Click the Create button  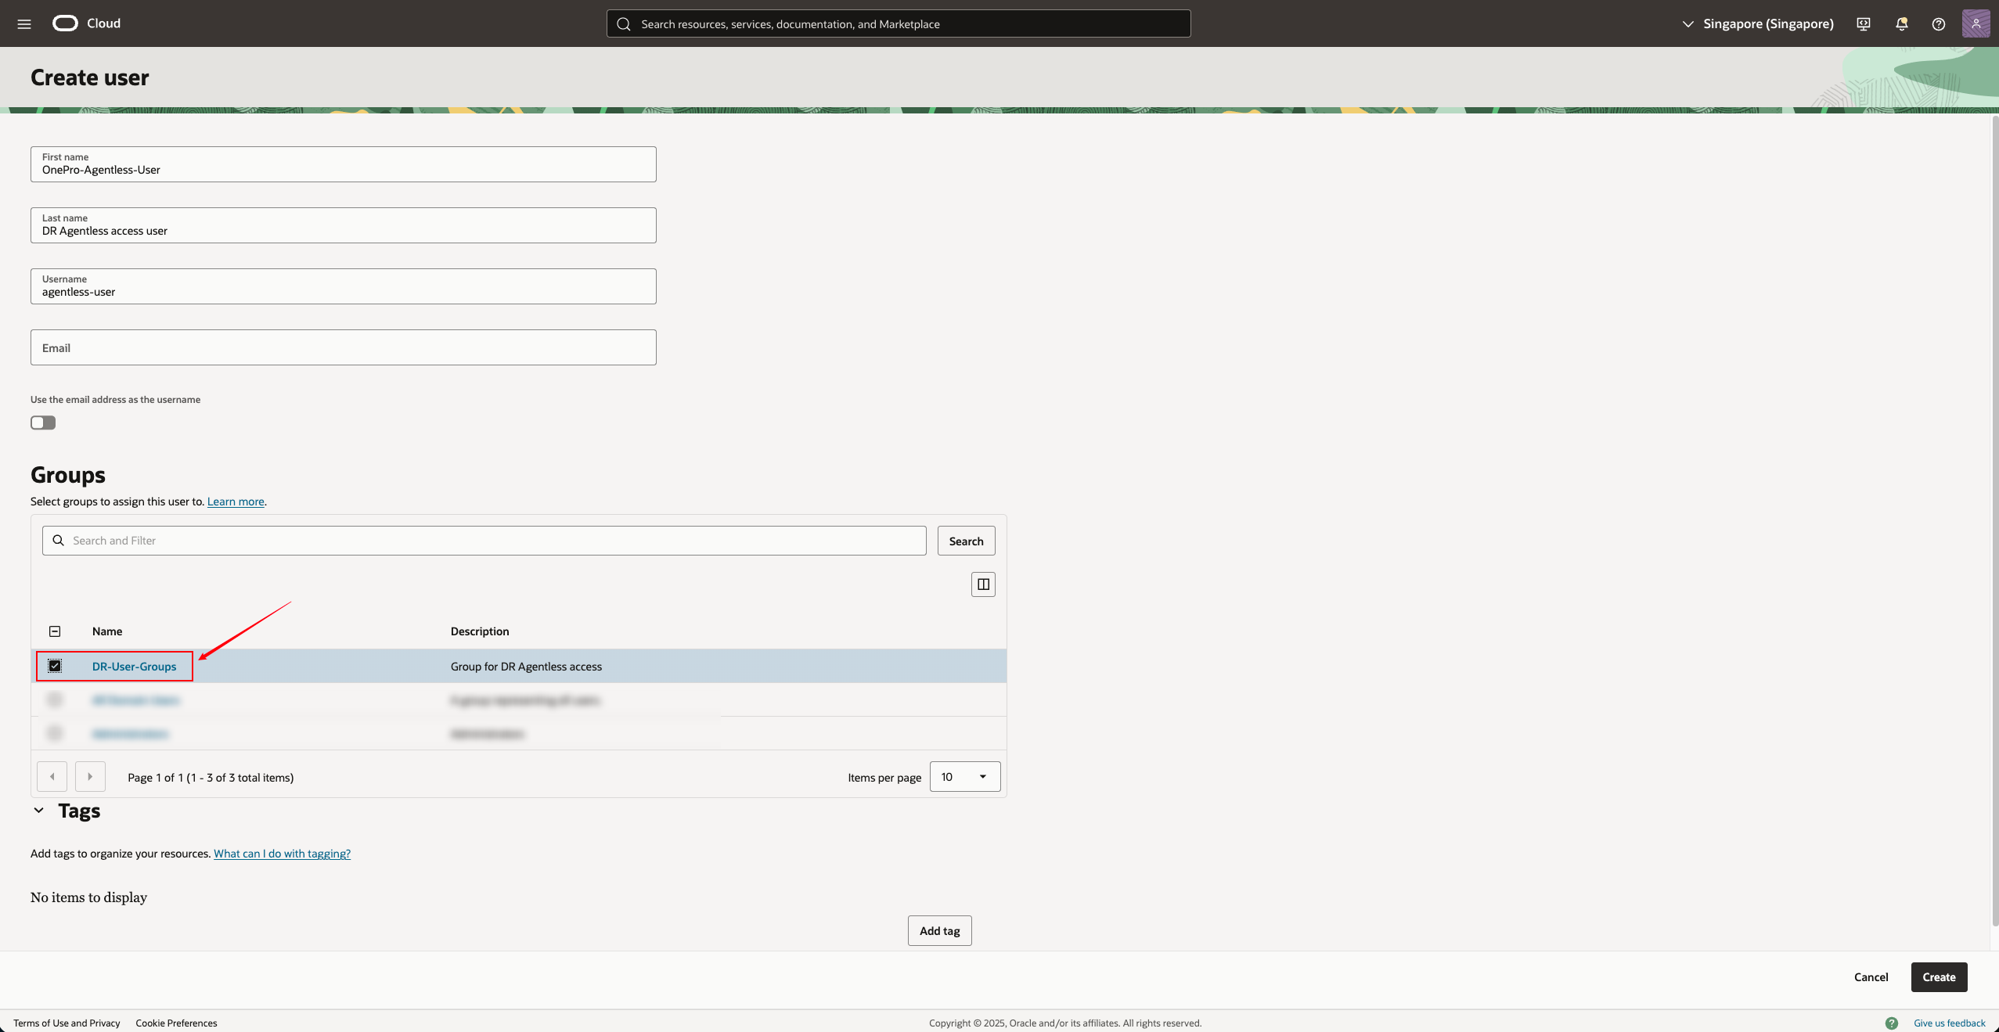(x=1938, y=977)
